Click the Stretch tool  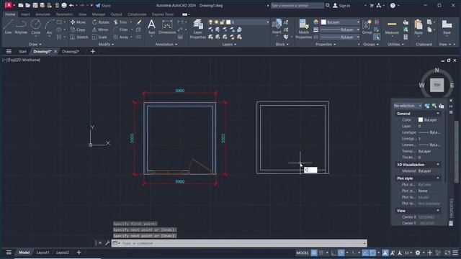tap(79, 37)
